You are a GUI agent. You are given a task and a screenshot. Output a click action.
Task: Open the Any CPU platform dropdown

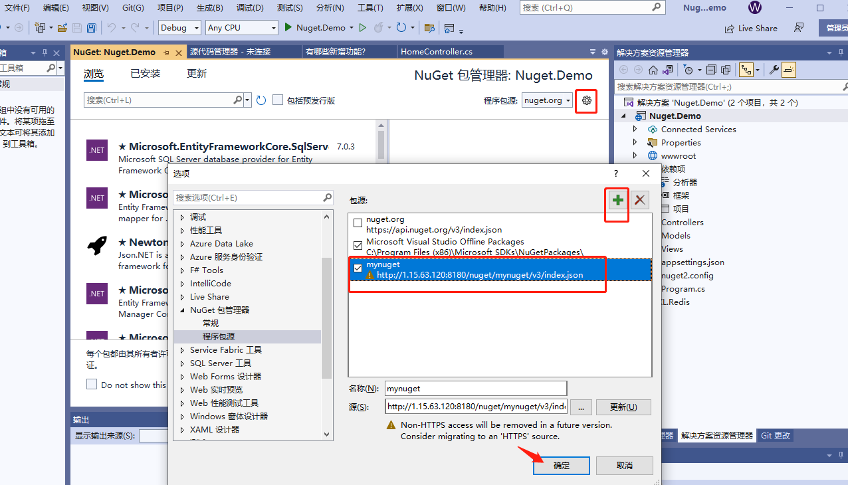click(241, 28)
